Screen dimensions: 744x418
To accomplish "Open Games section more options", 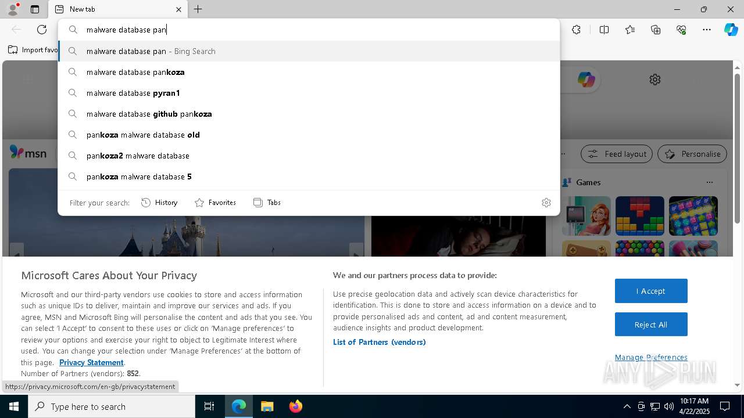I will tap(709, 182).
